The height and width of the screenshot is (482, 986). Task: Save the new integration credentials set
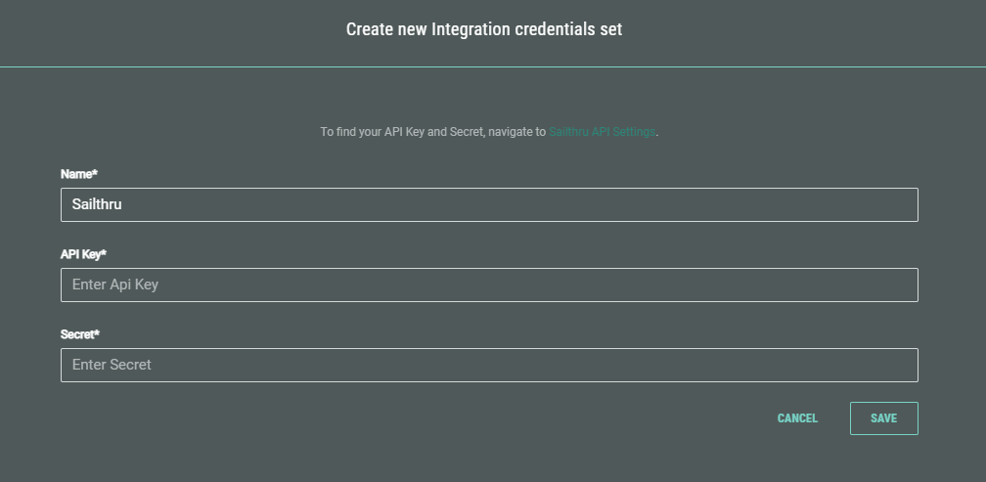pyautogui.click(x=883, y=418)
